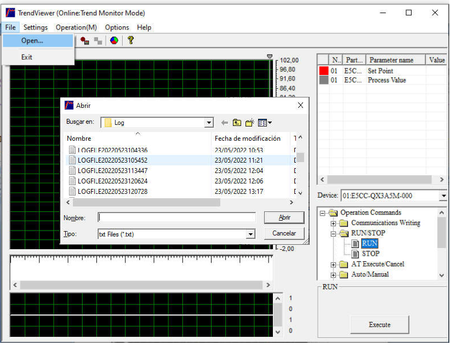Expand the Buscar en folder dropdown
This screenshot has width=451, height=345.
(x=209, y=123)
